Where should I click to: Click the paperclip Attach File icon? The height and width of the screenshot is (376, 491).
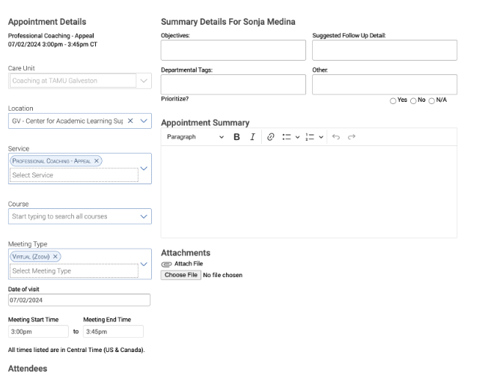[x=166, y=264]
